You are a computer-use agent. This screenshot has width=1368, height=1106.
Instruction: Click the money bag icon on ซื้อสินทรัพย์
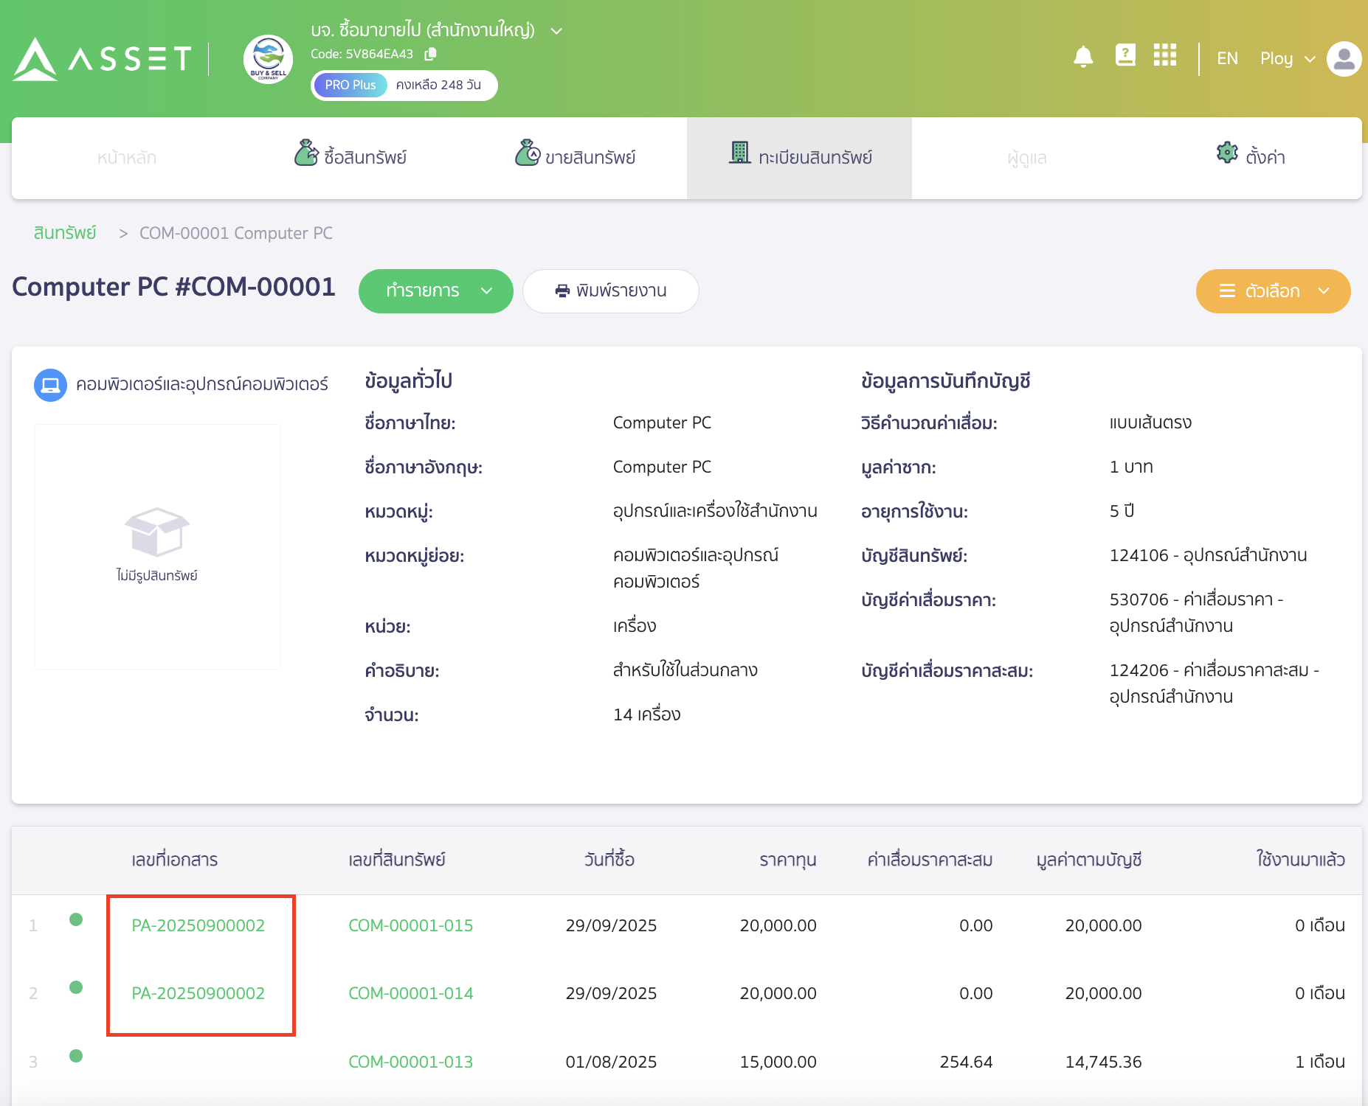pos(308,152)
